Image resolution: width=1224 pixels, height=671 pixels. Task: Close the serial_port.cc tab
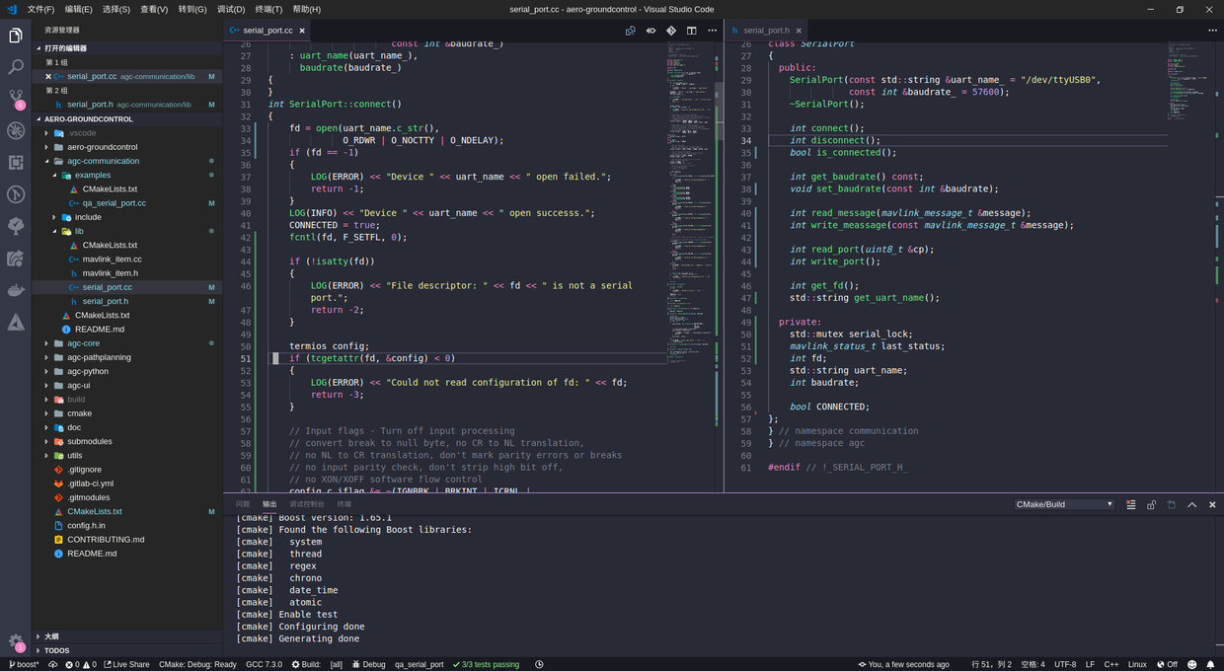(x=302, y=31)
